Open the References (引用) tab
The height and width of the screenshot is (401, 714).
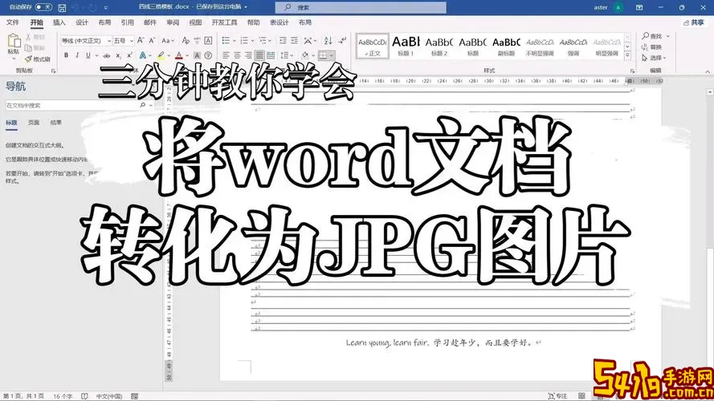click(128, 22)
